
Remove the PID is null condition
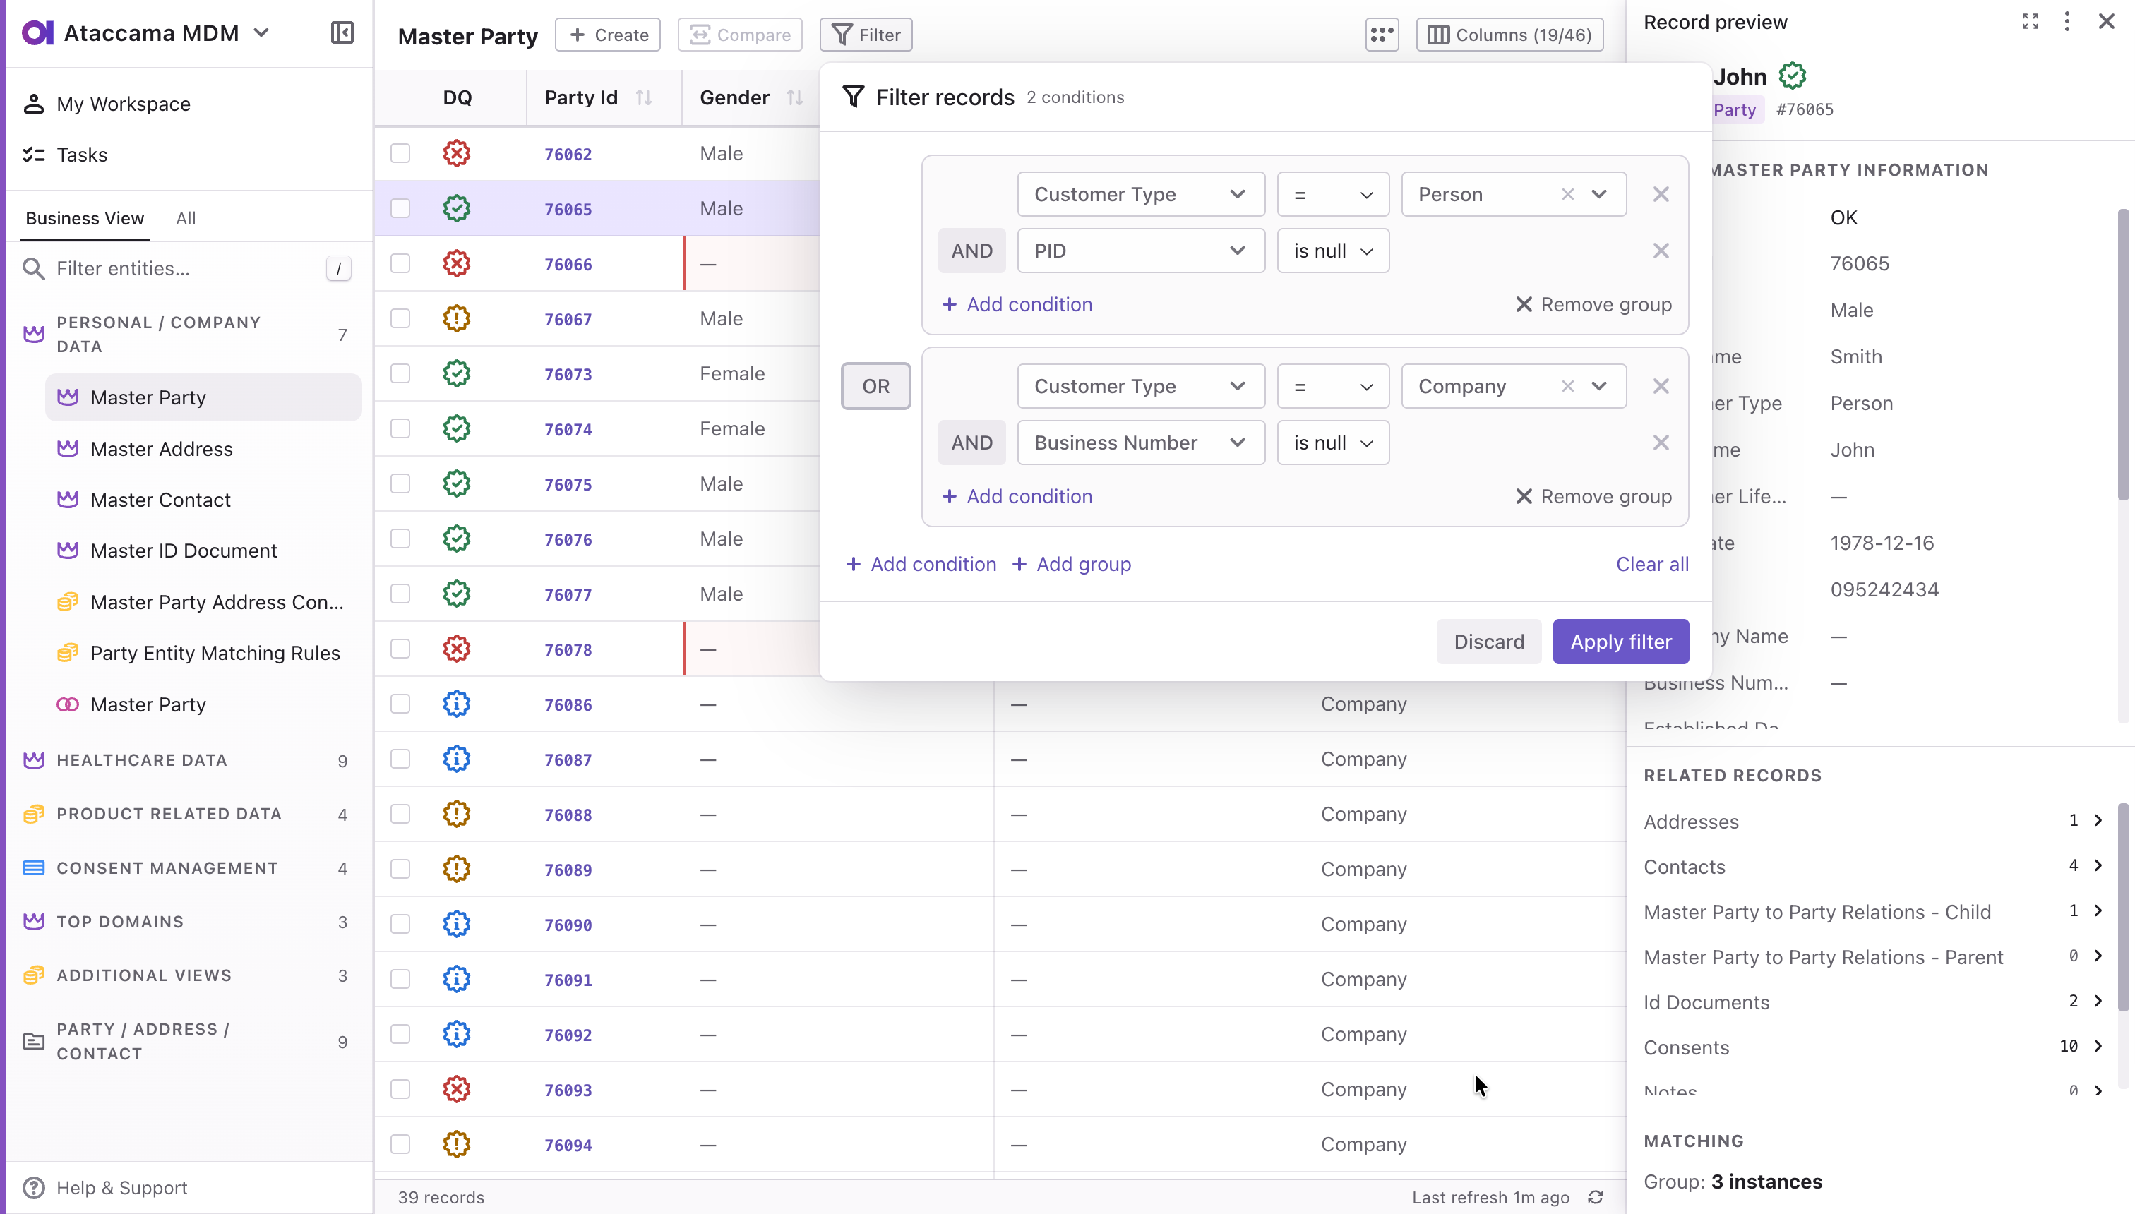point(1661,251)
